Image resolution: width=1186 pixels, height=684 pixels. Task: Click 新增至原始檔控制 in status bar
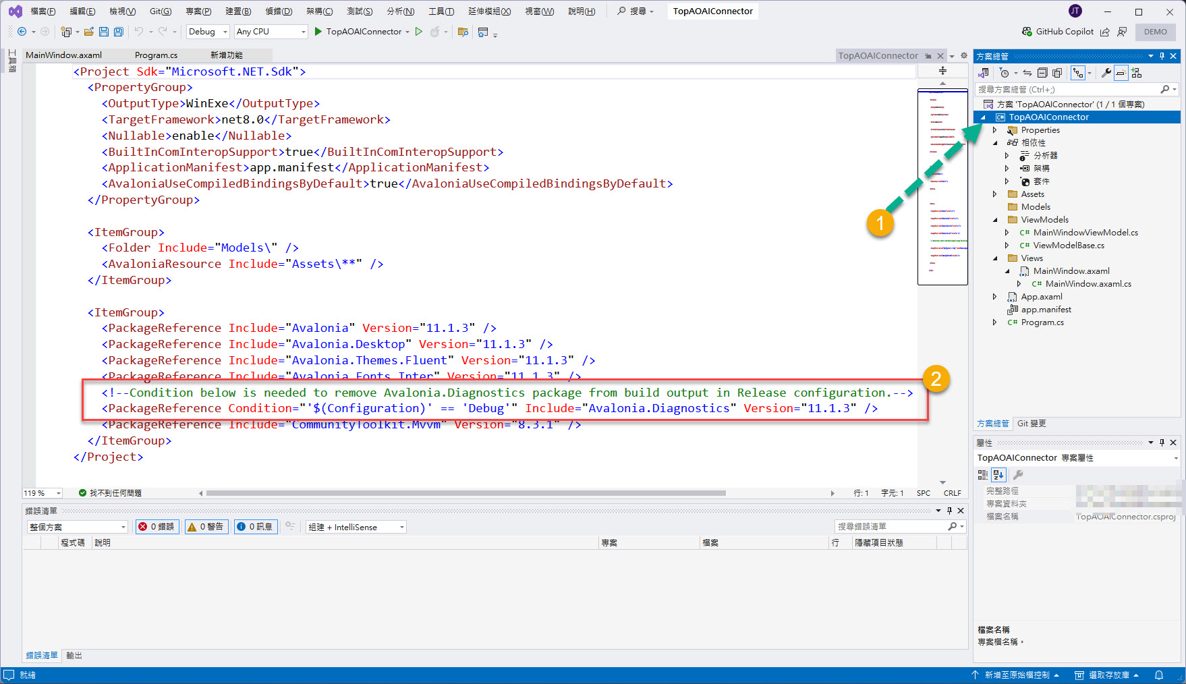pyautogui.click(x=1015, y=675)
